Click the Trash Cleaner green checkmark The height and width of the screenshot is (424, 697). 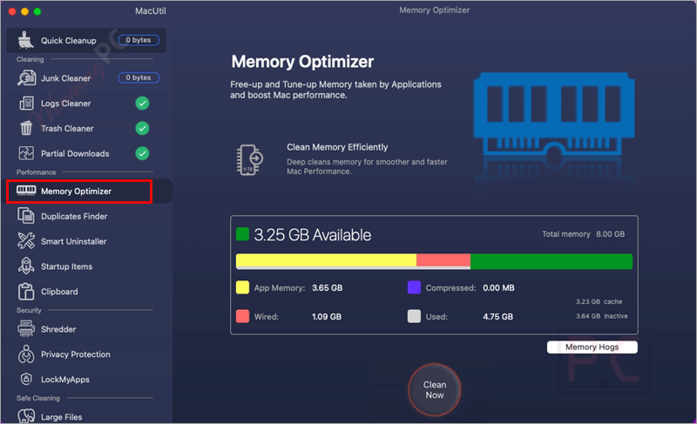point(142,128)
